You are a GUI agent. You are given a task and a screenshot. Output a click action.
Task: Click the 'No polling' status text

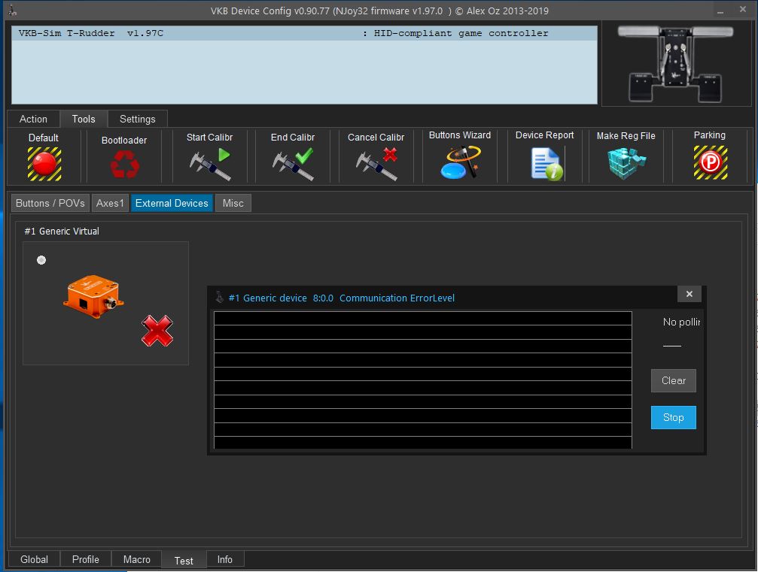tap(681, 322)
